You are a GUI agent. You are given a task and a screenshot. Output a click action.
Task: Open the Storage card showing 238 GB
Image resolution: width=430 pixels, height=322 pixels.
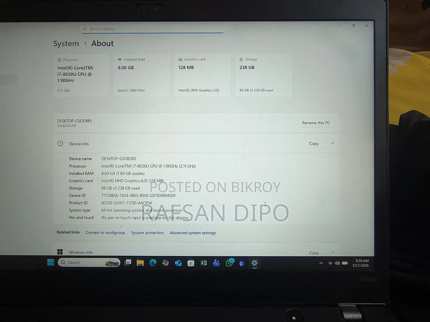pos(263,75)
